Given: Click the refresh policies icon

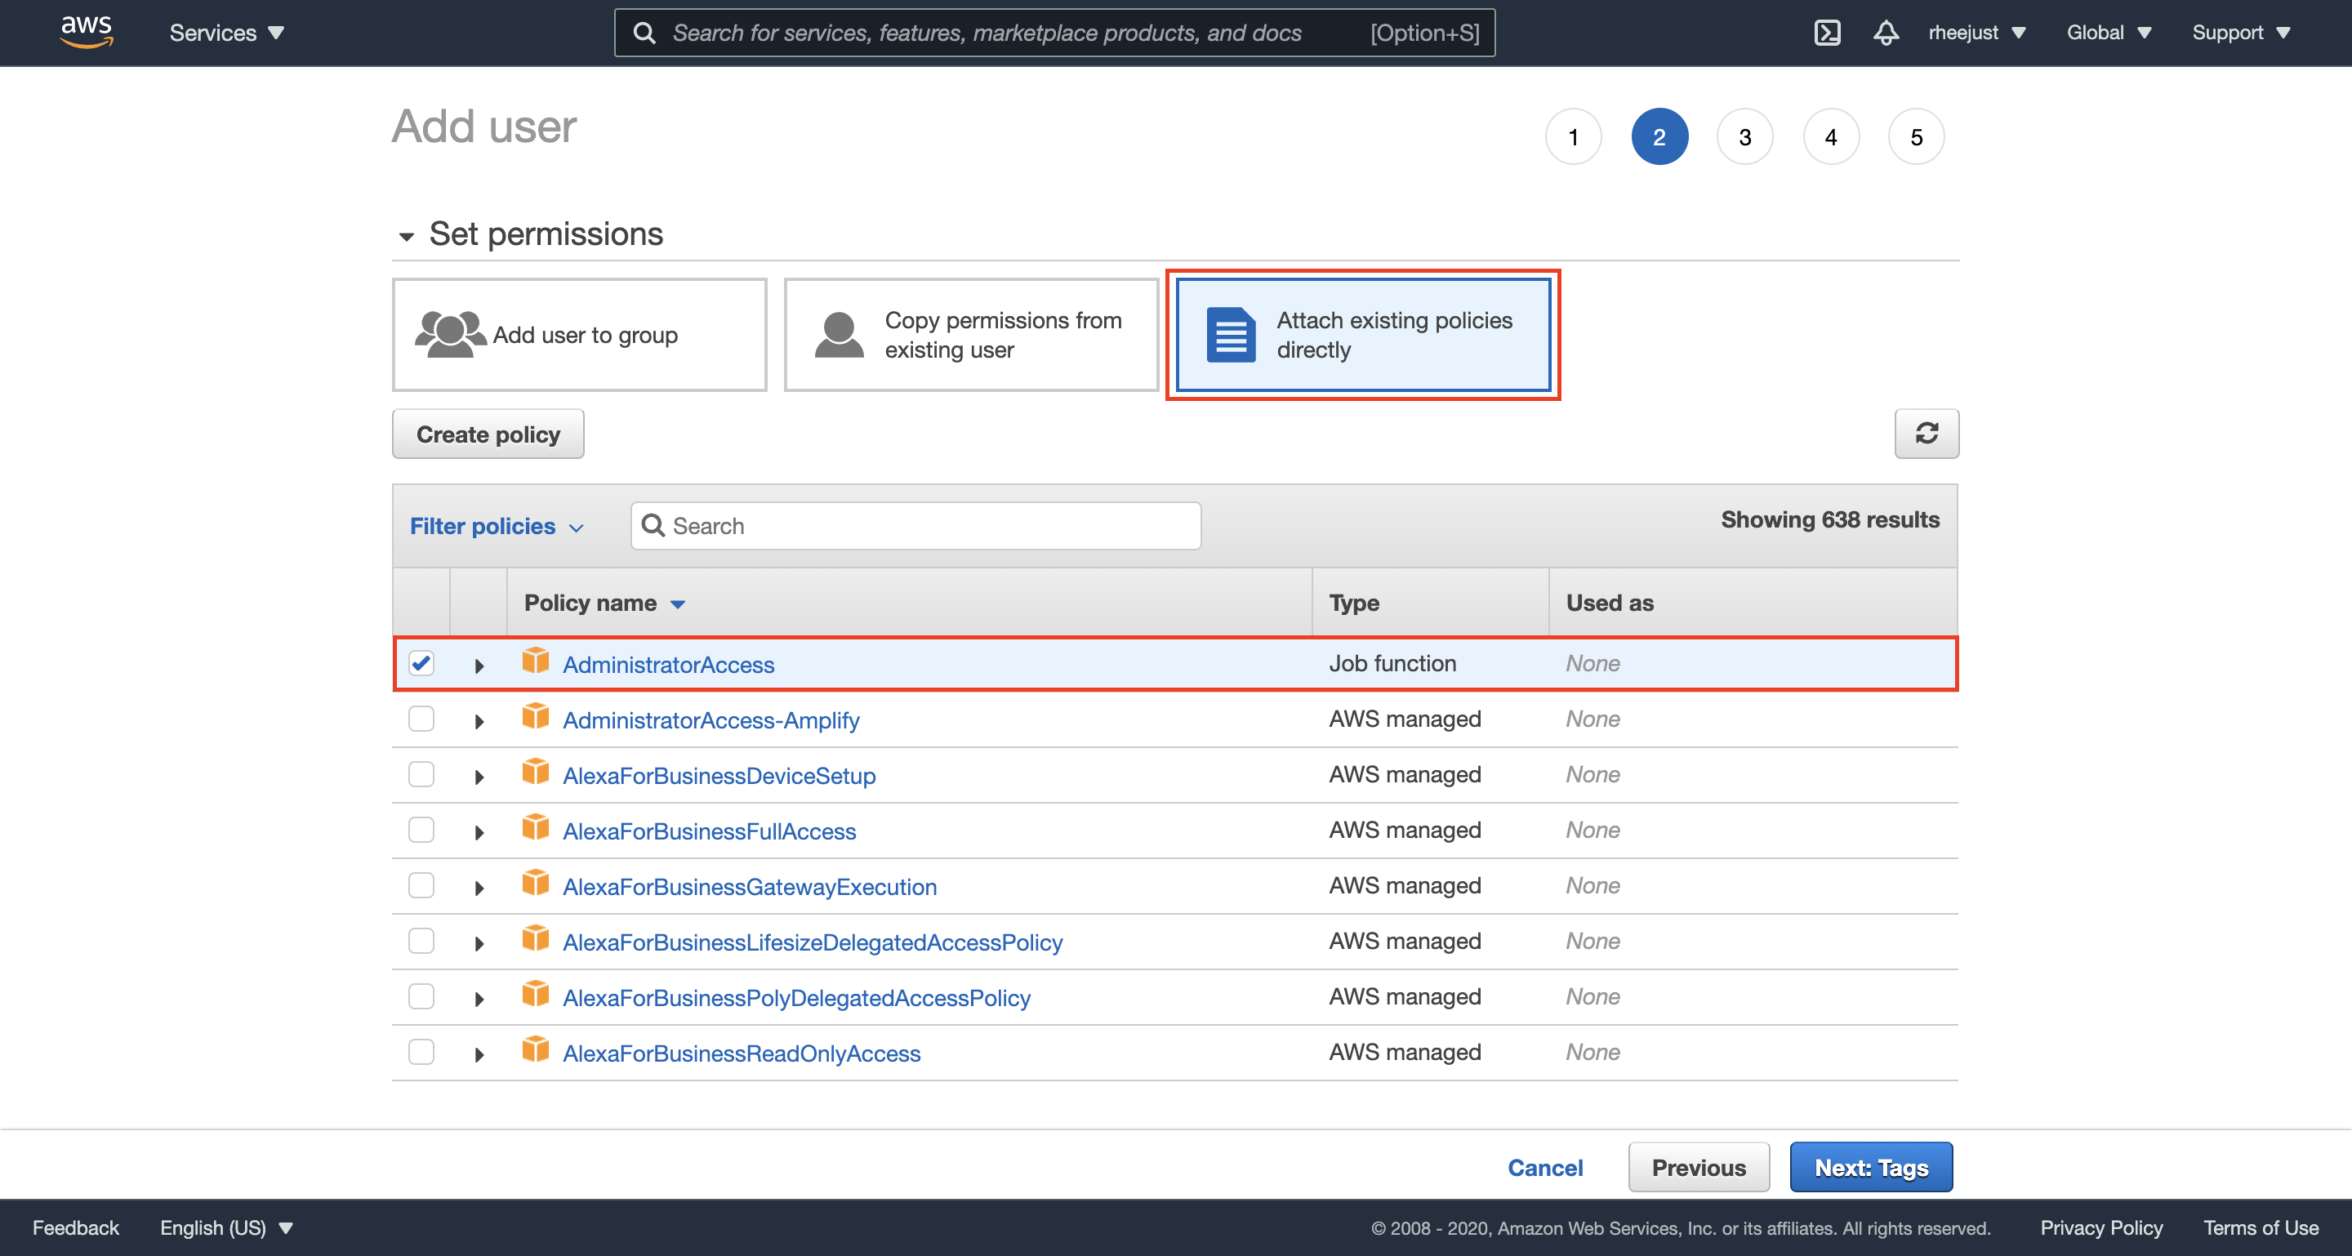Looking at the screenshot, I should tap(1927, 434).
